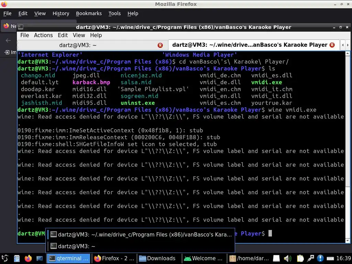Click the terminal scrollbar down arrow
This screenshot has height=264, width=352.
click(348, 241)
